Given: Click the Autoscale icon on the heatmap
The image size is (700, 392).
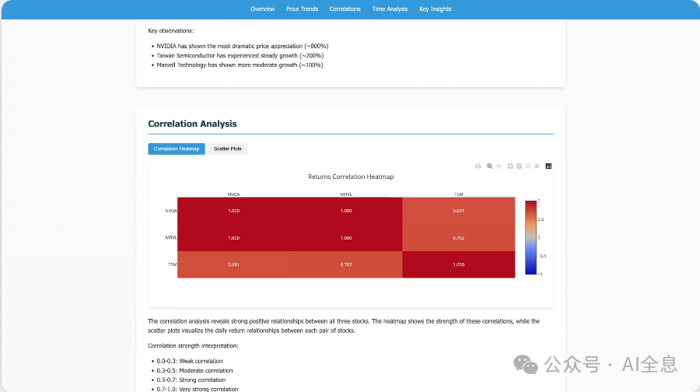Looking at the screenshot, I should [x=528, y=166].
